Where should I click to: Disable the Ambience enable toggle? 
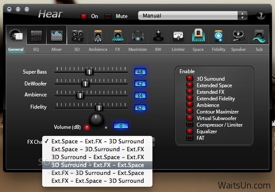(x=190, y=104)
